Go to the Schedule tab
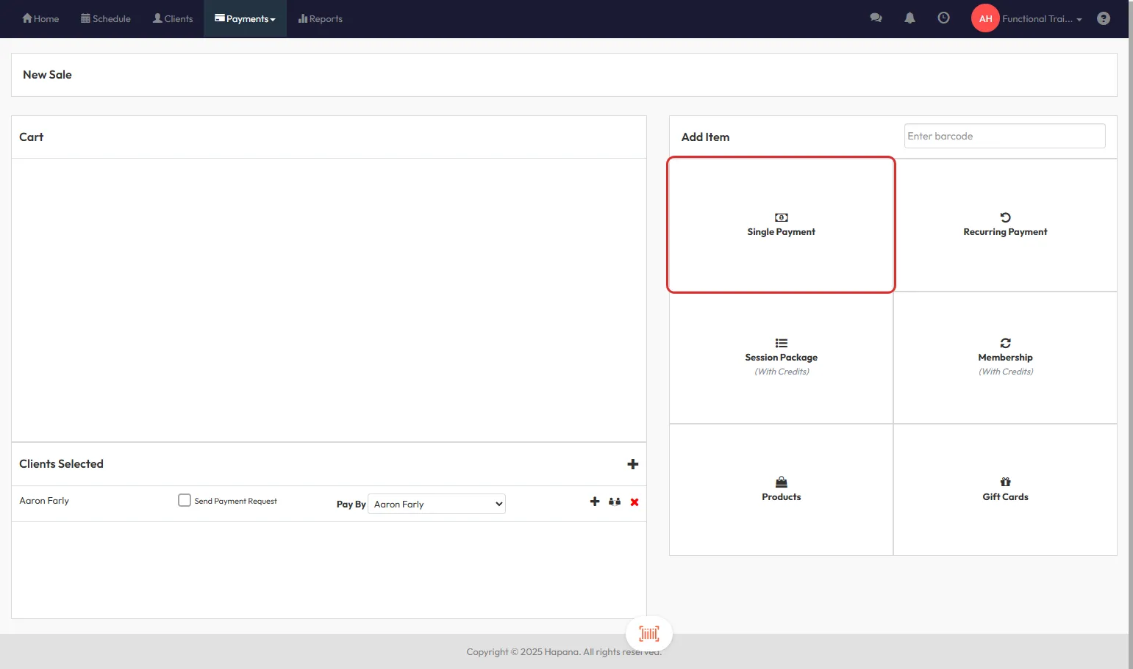This screenshot has width=1133, height=669. point(106,19)
